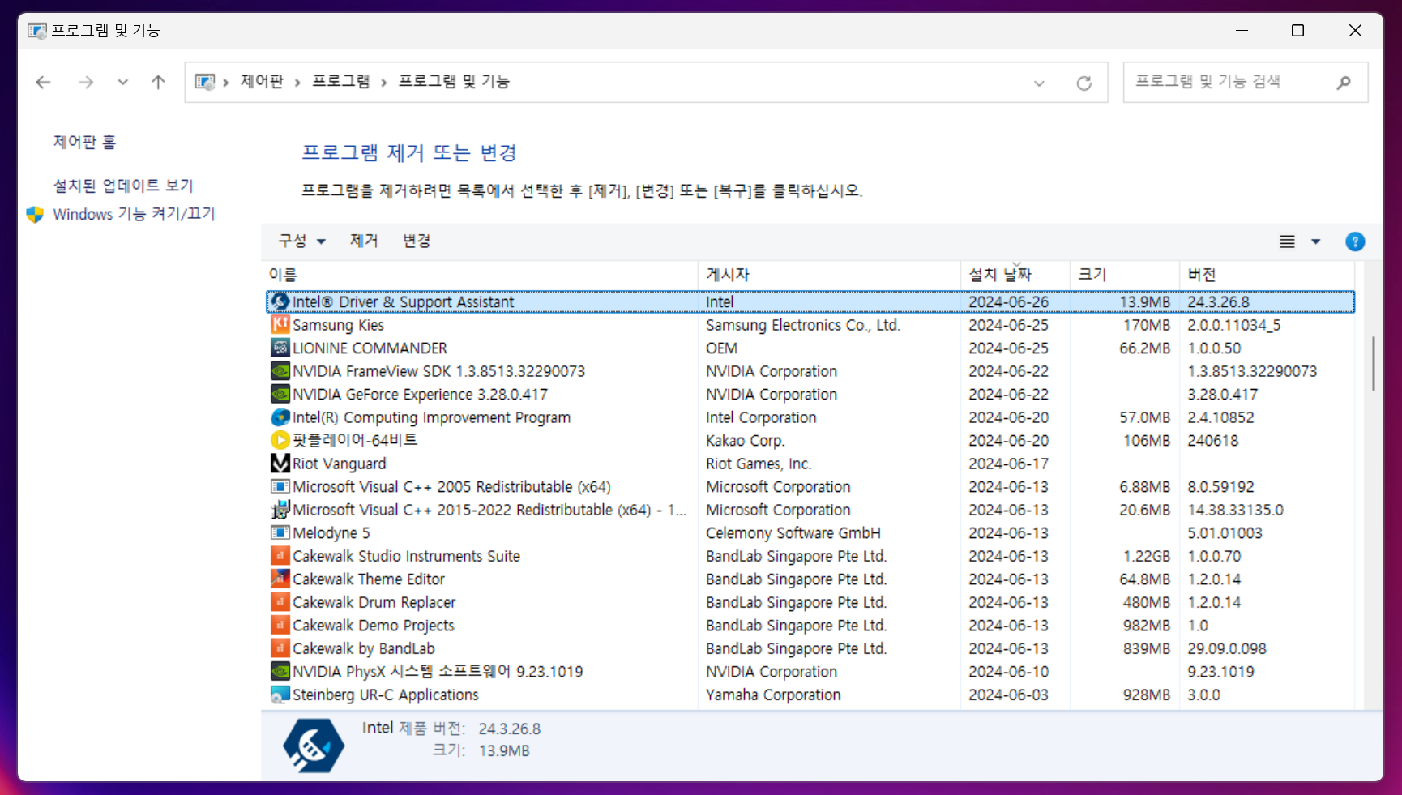The image size is (1402, 795).
Task: Click the LIONINE COMMANDER program icon
Action: click(x=280, y=348)
